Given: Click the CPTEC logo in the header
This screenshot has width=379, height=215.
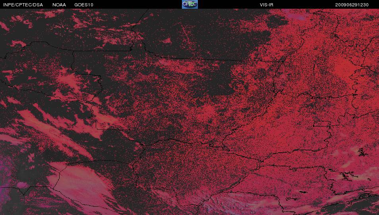Looking at the screenshot, I should [x=190, y=4].
